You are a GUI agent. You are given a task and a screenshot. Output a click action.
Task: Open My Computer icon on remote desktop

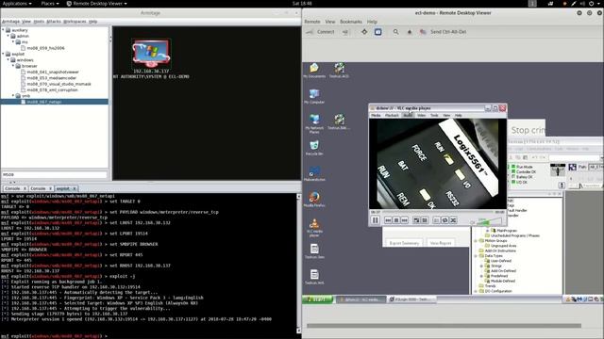coord(314,96)
